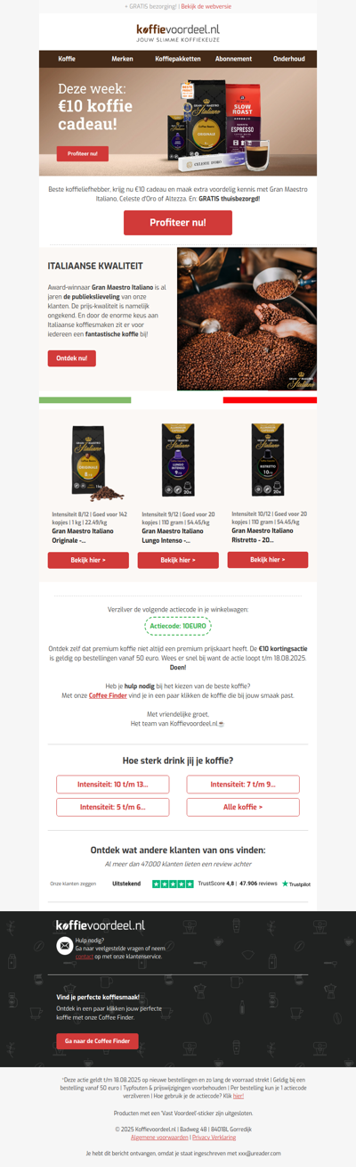Click the Trustpilot logo
This screenshot has width=356, height=1167.
tap(296, 883)
